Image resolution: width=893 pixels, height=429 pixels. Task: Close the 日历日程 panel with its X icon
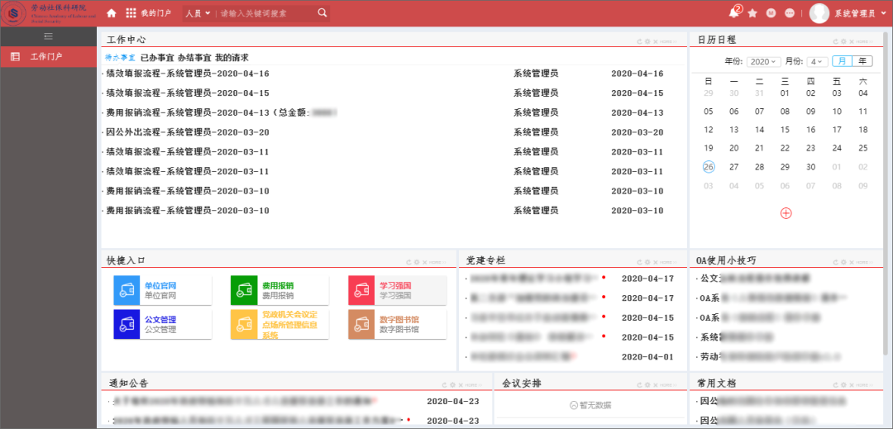pyautogui.click(x=851, y=41)
